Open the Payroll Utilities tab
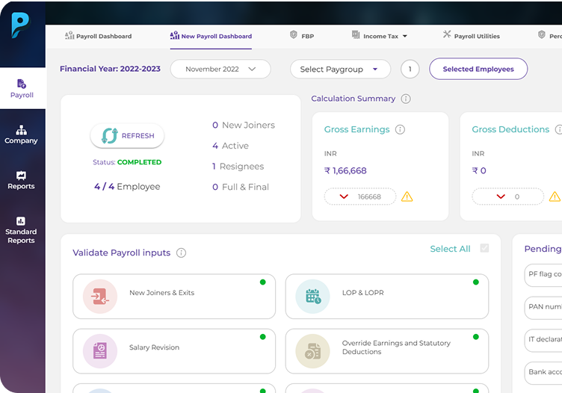 471,36
